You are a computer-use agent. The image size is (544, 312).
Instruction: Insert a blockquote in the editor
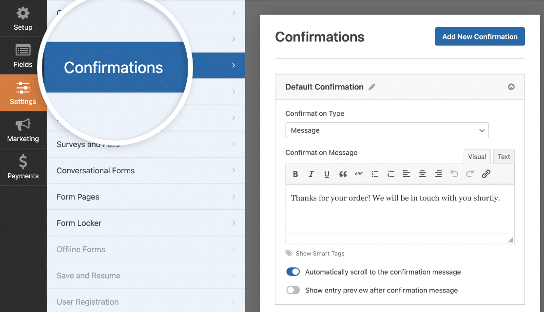[343, 174]
